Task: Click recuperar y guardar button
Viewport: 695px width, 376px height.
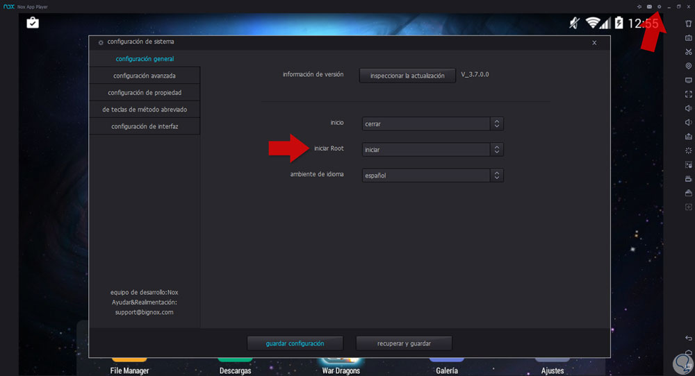Action: [404, 343]
